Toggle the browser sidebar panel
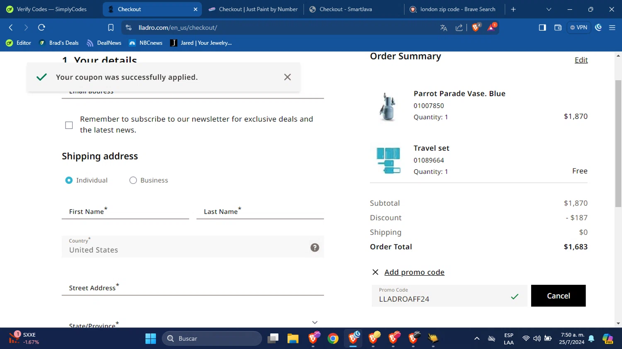 (542, 28)
